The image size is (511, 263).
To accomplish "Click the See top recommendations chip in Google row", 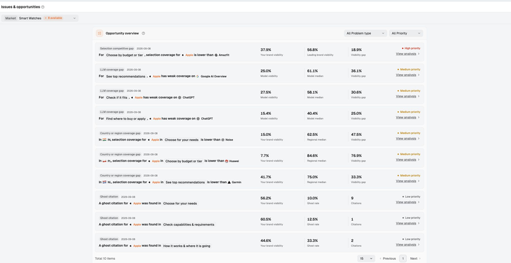I will point(125,76).
